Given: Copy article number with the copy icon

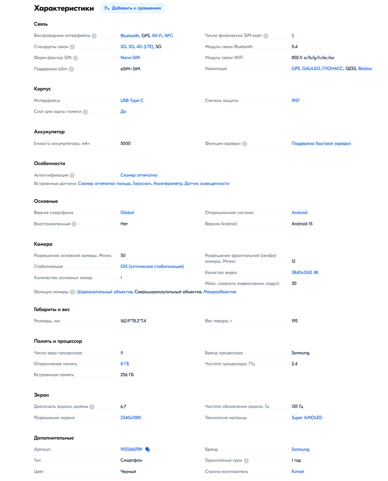Looking at the screenshot, I should [x=147, y=449].
